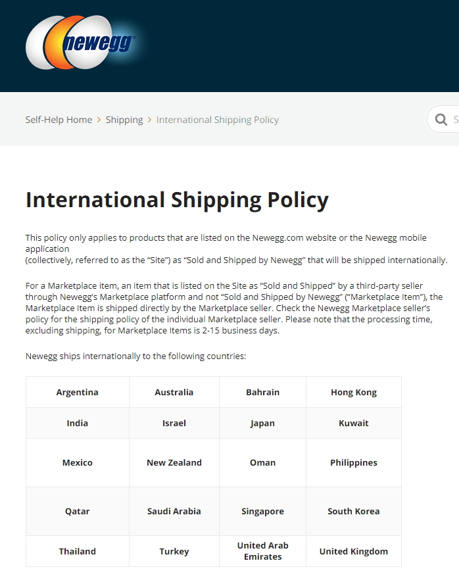Click the chevron after Shipping breadcrumb
The width and height of the screenshot is (459, 586).
point(149,120)
